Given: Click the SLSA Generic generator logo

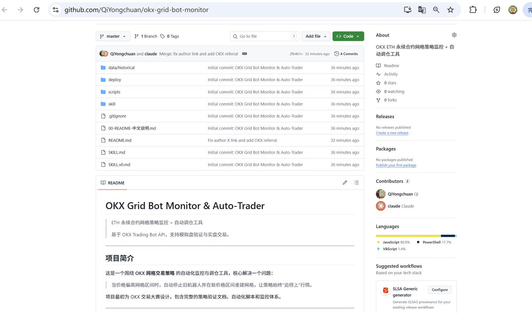Looking at the screenshot, I should [x=385, y=290].
